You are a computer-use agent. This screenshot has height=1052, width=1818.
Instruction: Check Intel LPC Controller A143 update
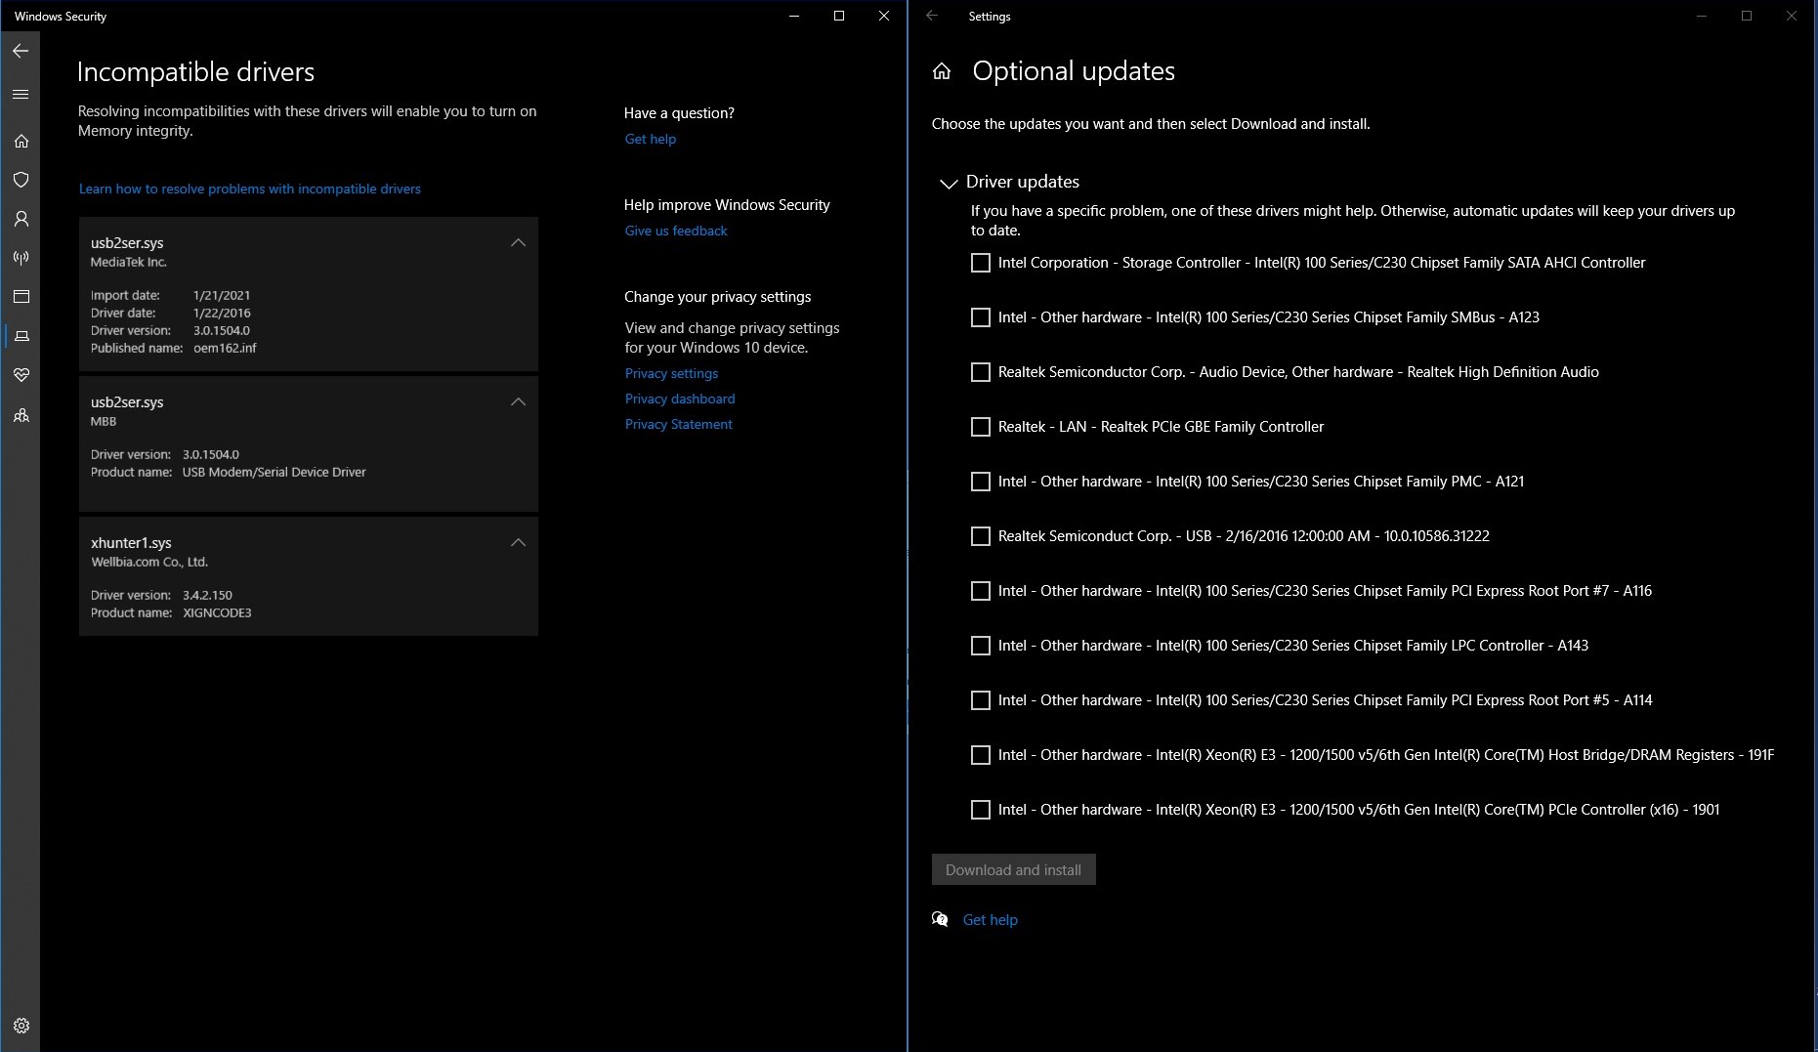pyautogui.click(x=981, y=646)
